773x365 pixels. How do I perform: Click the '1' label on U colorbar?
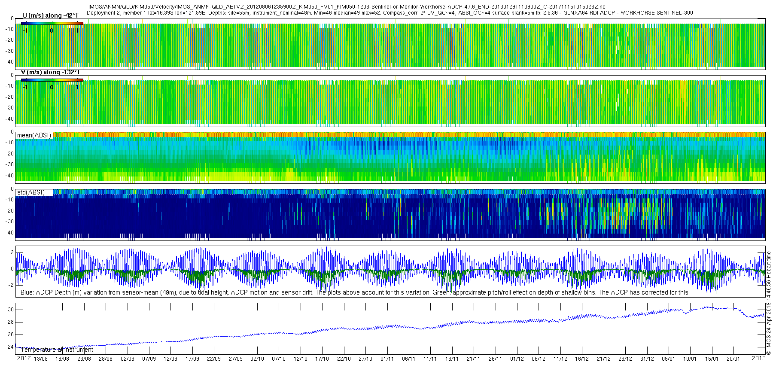pyautogui.click(x=77, y=30)
